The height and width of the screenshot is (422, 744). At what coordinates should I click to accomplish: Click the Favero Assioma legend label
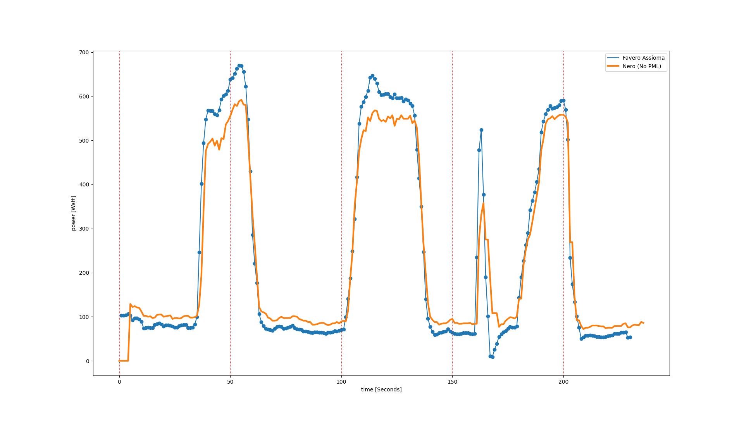(x=643, y=58)
